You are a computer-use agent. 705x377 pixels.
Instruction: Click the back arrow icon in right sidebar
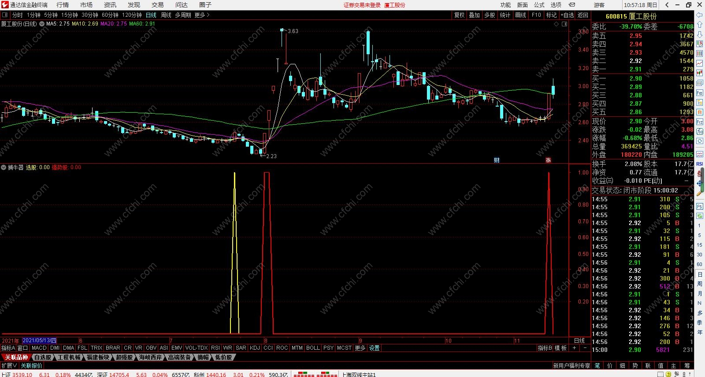700,15
